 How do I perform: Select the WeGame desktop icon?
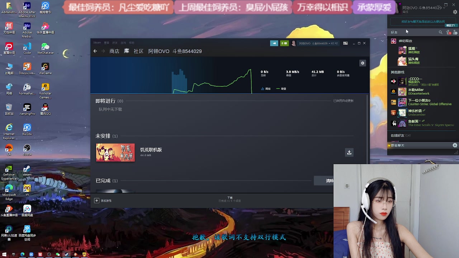45,69
